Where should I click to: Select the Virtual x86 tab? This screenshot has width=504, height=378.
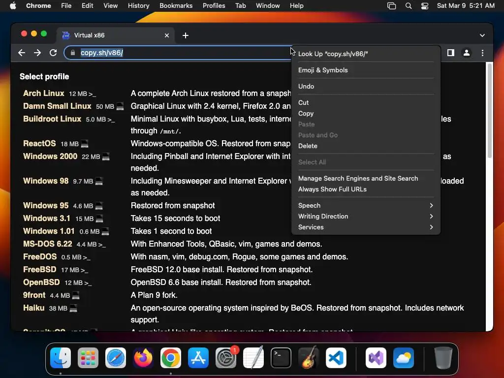(x=116, y=35)
